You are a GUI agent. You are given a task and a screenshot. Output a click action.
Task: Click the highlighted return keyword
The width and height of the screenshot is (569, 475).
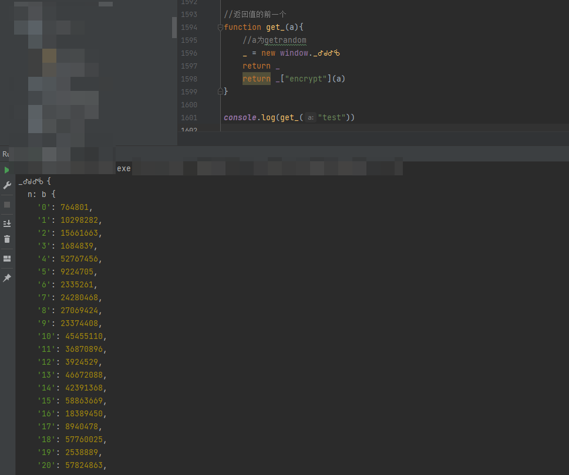pos(257,79)
